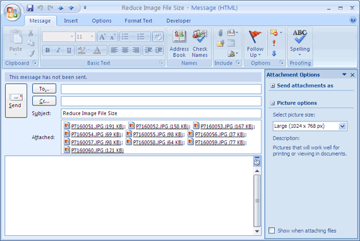Select attachment P7160060.JPG
The image size is (360, 241).
click(x=94, y=151)
